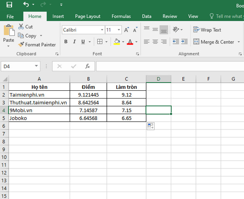The width and height of the screenshot is (244, 199).
Task: Click the Save icon in title bar
Action: tap(9, 5)
